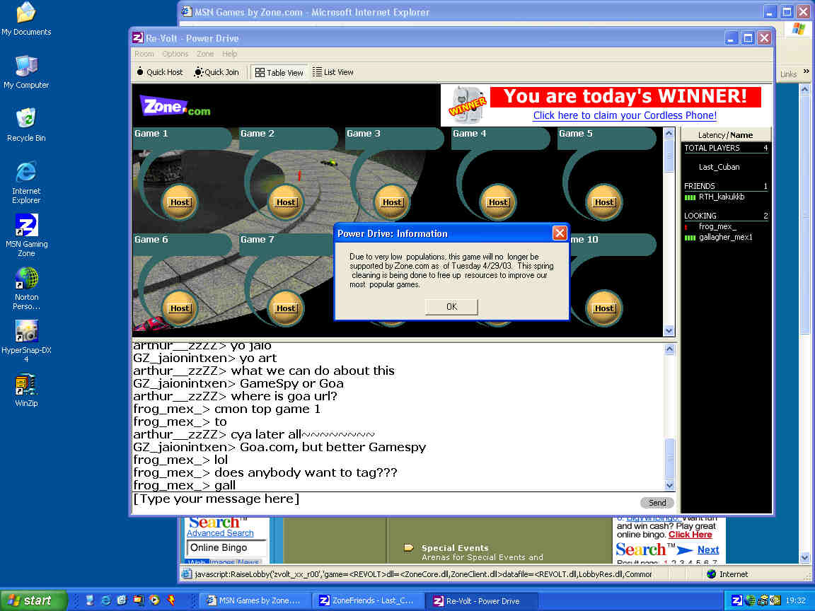
Task: Click the Internet Explorer window scroll-up arrow
Action: tap(804, 89)
